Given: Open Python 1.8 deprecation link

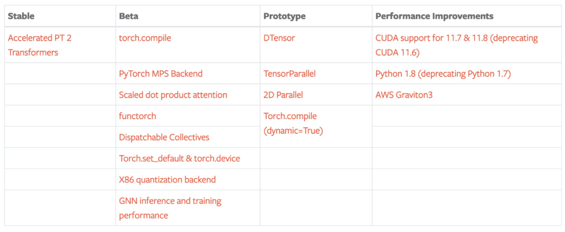Looking at the screenshot, I should 443,74.
